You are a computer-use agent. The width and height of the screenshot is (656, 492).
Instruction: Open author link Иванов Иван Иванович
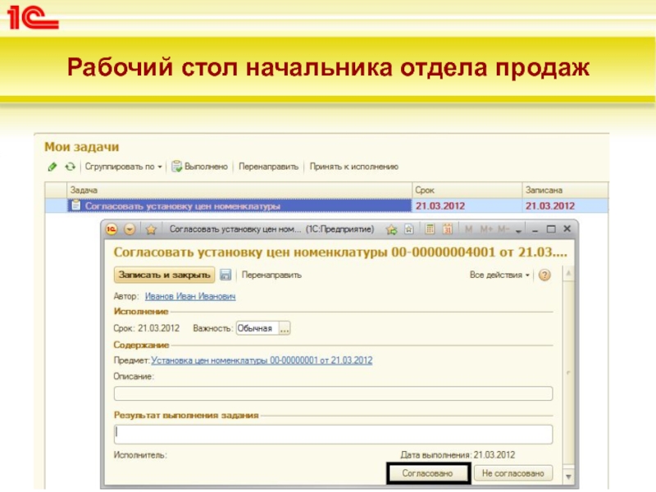(190, 296)
